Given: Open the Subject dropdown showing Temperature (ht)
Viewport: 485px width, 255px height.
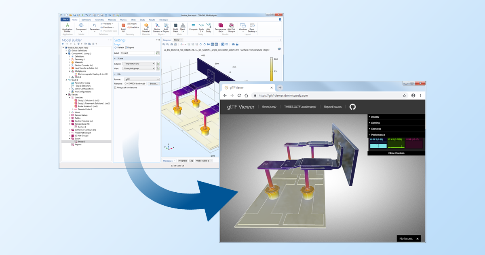Looking at the screenshot, I should tap(139, 64).
